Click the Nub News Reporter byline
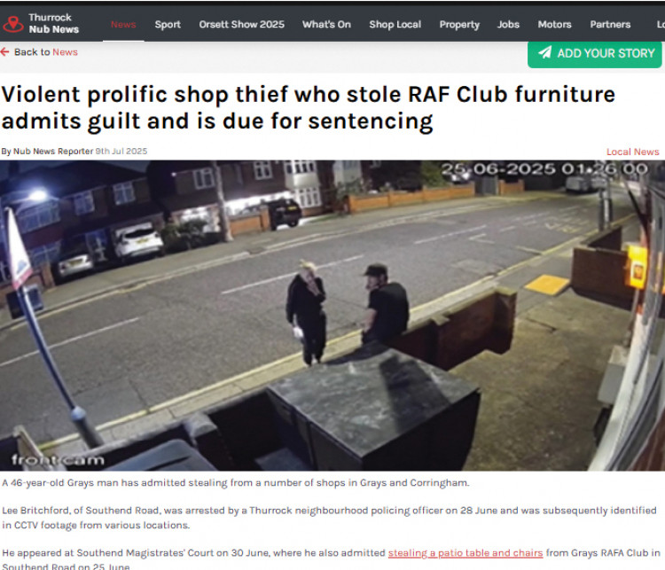 pyautogui.click(x=53, y=152)
